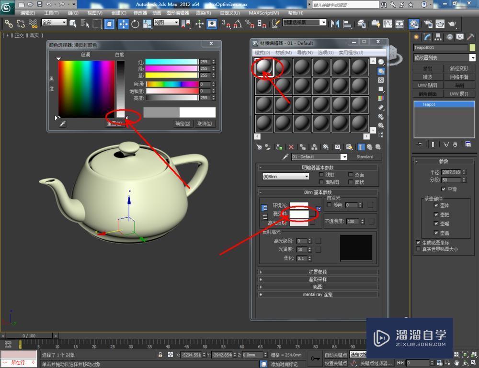Image resolution: width=479 pixels, height=368 pixels.
Task: Open the (B)Blinn shader dropdown
Action: point(285,177)
